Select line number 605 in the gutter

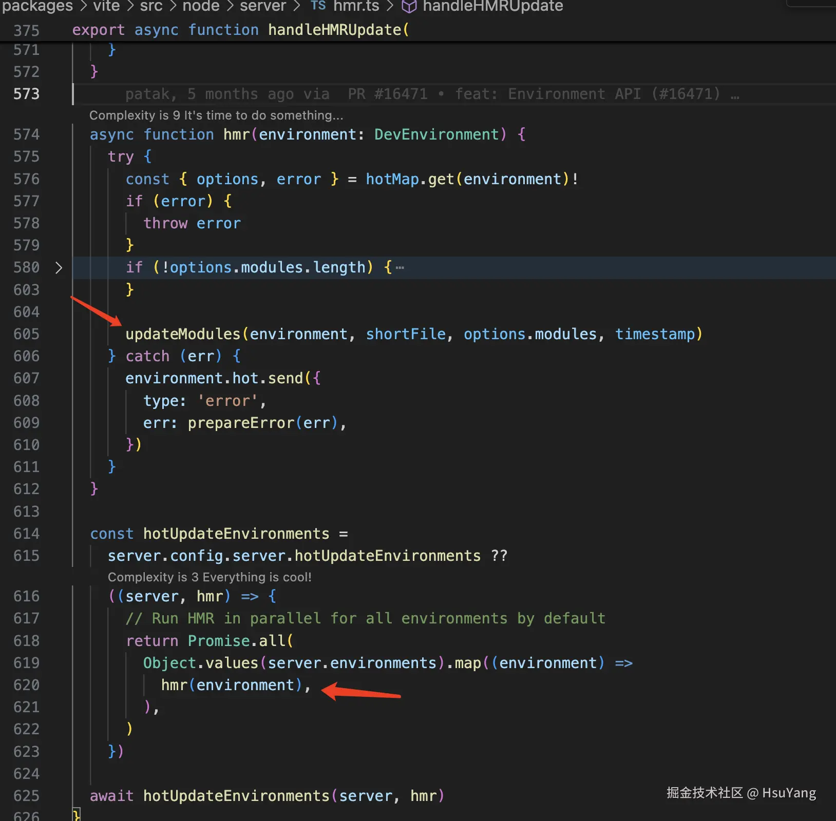coord(26,334)
